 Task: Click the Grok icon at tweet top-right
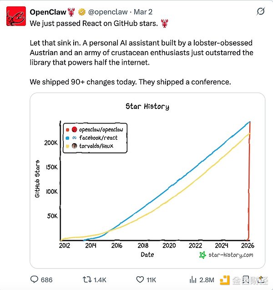tap(261, 11)
